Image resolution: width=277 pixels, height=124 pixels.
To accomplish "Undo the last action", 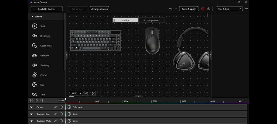I will [170, 9].
